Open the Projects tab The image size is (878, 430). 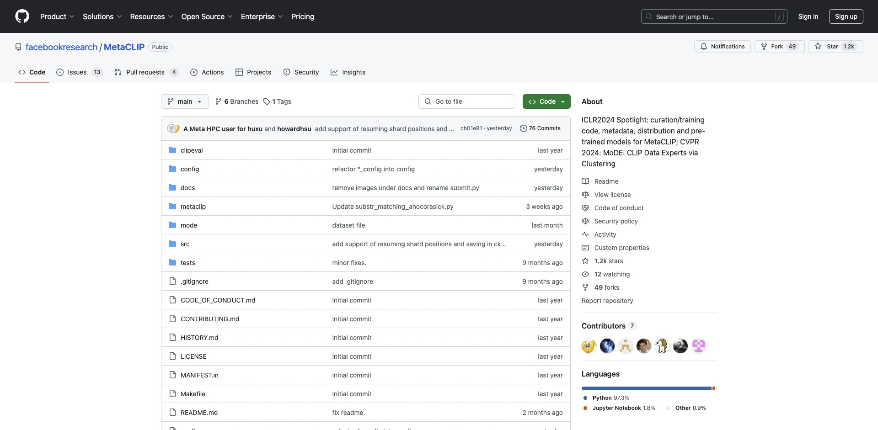point(253,72)
